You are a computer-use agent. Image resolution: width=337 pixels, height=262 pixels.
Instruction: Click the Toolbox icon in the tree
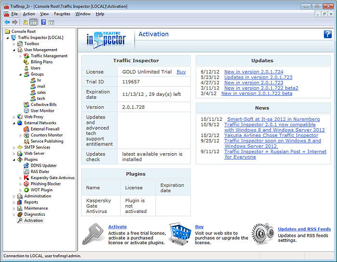20,44
